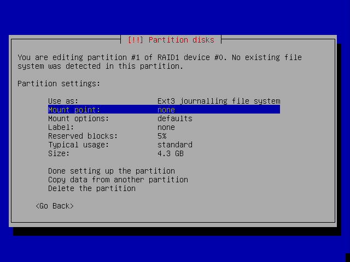Click the "none" value beside Mount point
Viewport: 350px width, 262px height.
(166, 110)
